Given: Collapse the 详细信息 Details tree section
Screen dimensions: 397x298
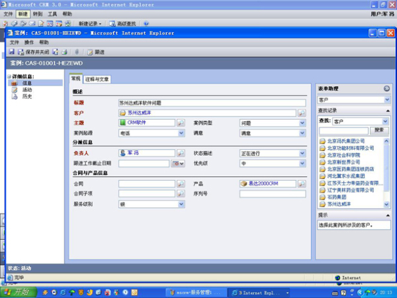Looking at the screenshot, I should tap(9, 76).
